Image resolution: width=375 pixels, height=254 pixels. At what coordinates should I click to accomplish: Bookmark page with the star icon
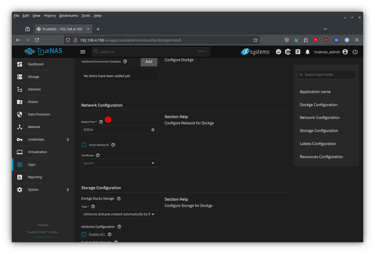255,40
